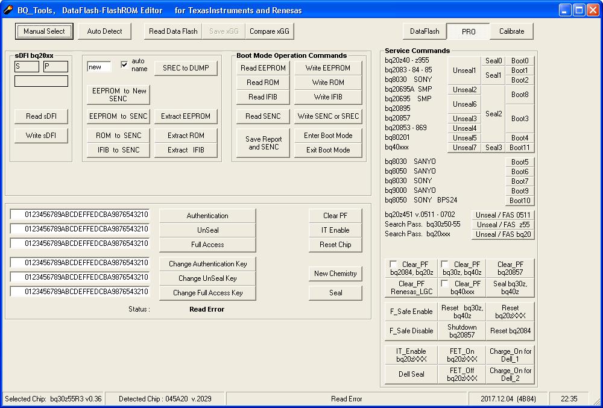The width and height of the screenshot is (603, 408).
Task: Click the BQ_Tools app icon in title bar
Action: [x=8, y=10]
